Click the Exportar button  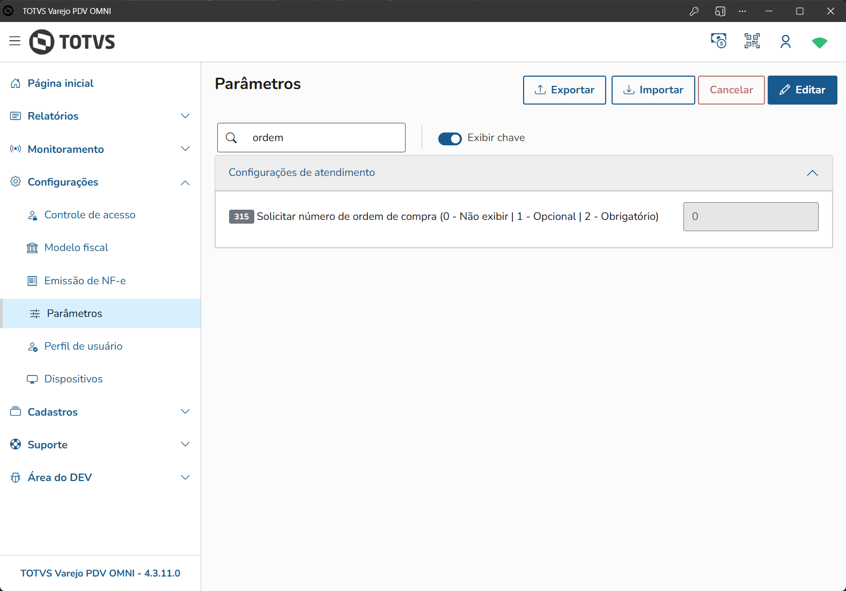pos(564,90)
